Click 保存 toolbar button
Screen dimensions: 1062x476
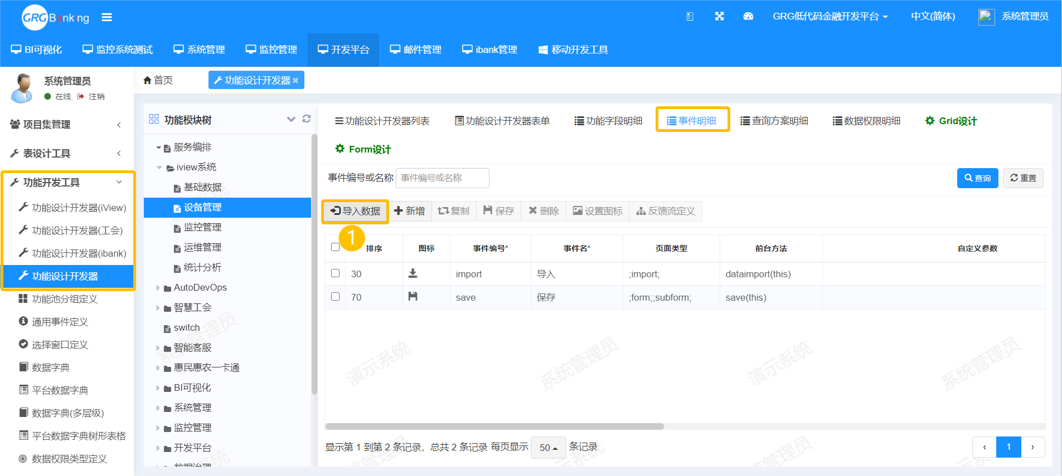coord(499,211)
